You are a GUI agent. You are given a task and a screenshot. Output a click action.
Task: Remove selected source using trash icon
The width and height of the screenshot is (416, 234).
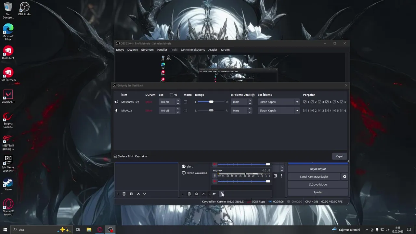(189, 194)
